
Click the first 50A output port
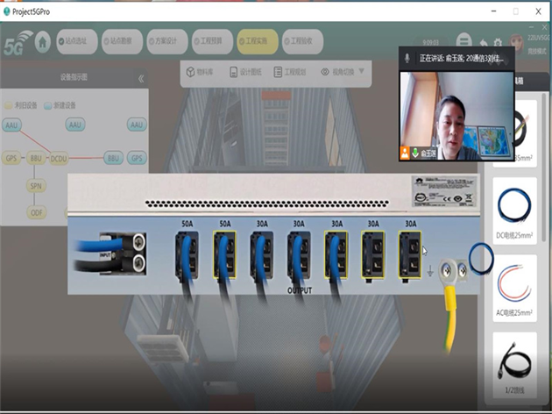[x=187, y=255]
